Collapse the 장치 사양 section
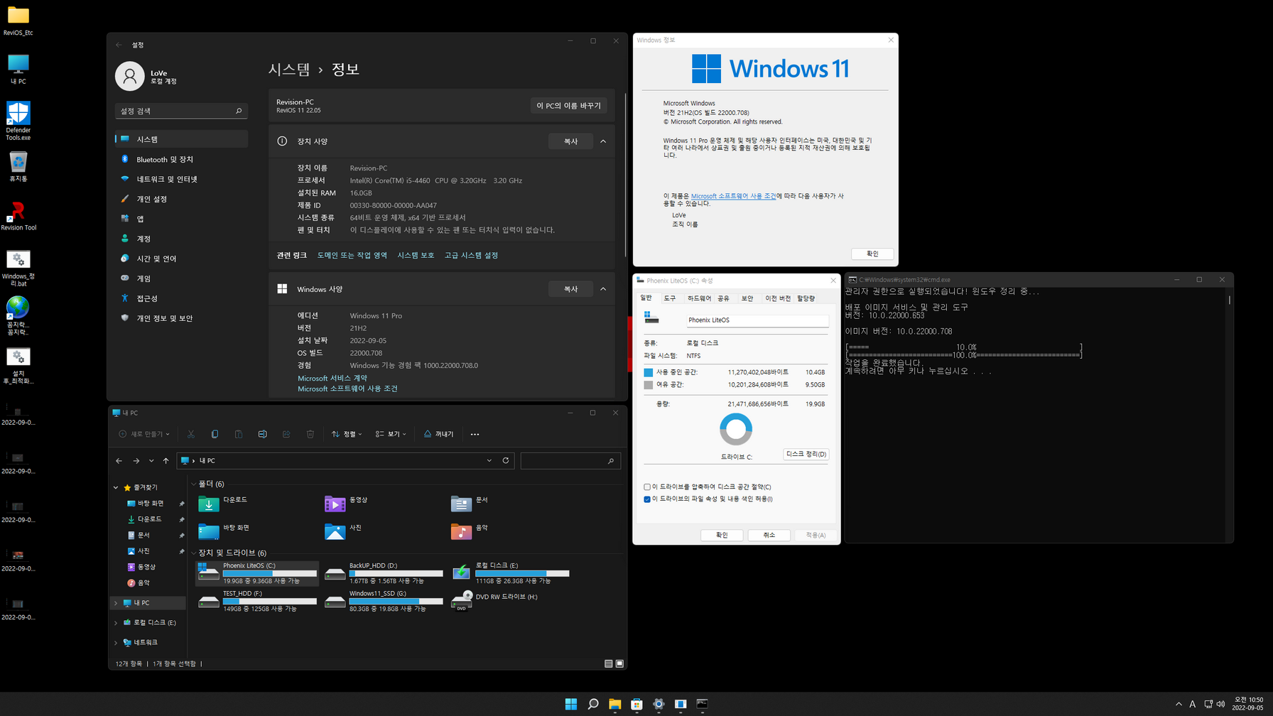Screen dimensions: 1273x716 603,141
